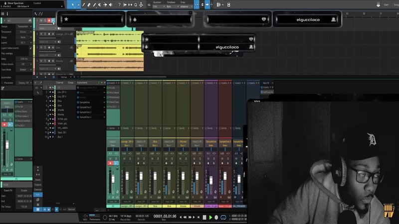Click the Bus 1 row in channel list
Viewport: 399px width, 224px height.
pyautogui.click(x=60, y=137)
